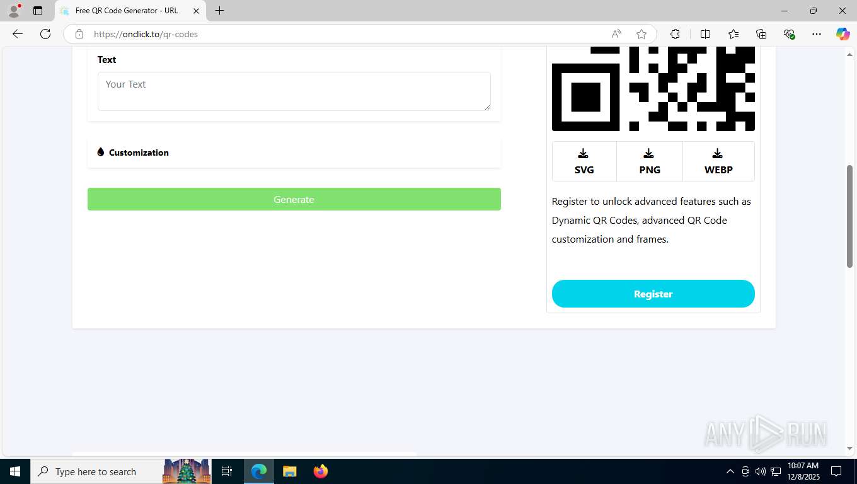Click the Text field label

tap(106, 60)
